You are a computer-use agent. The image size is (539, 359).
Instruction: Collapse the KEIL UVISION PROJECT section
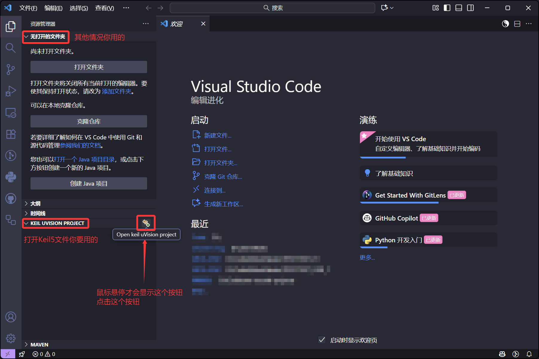click(x=57, y=223)
